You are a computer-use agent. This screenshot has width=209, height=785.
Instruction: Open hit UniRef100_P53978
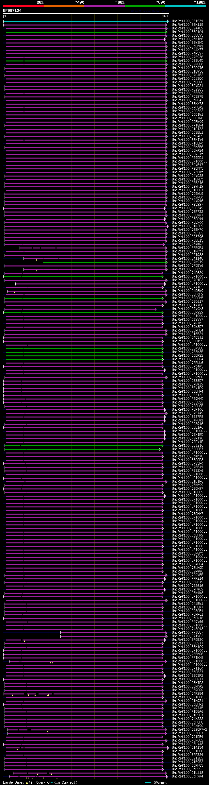click(187, 97)
